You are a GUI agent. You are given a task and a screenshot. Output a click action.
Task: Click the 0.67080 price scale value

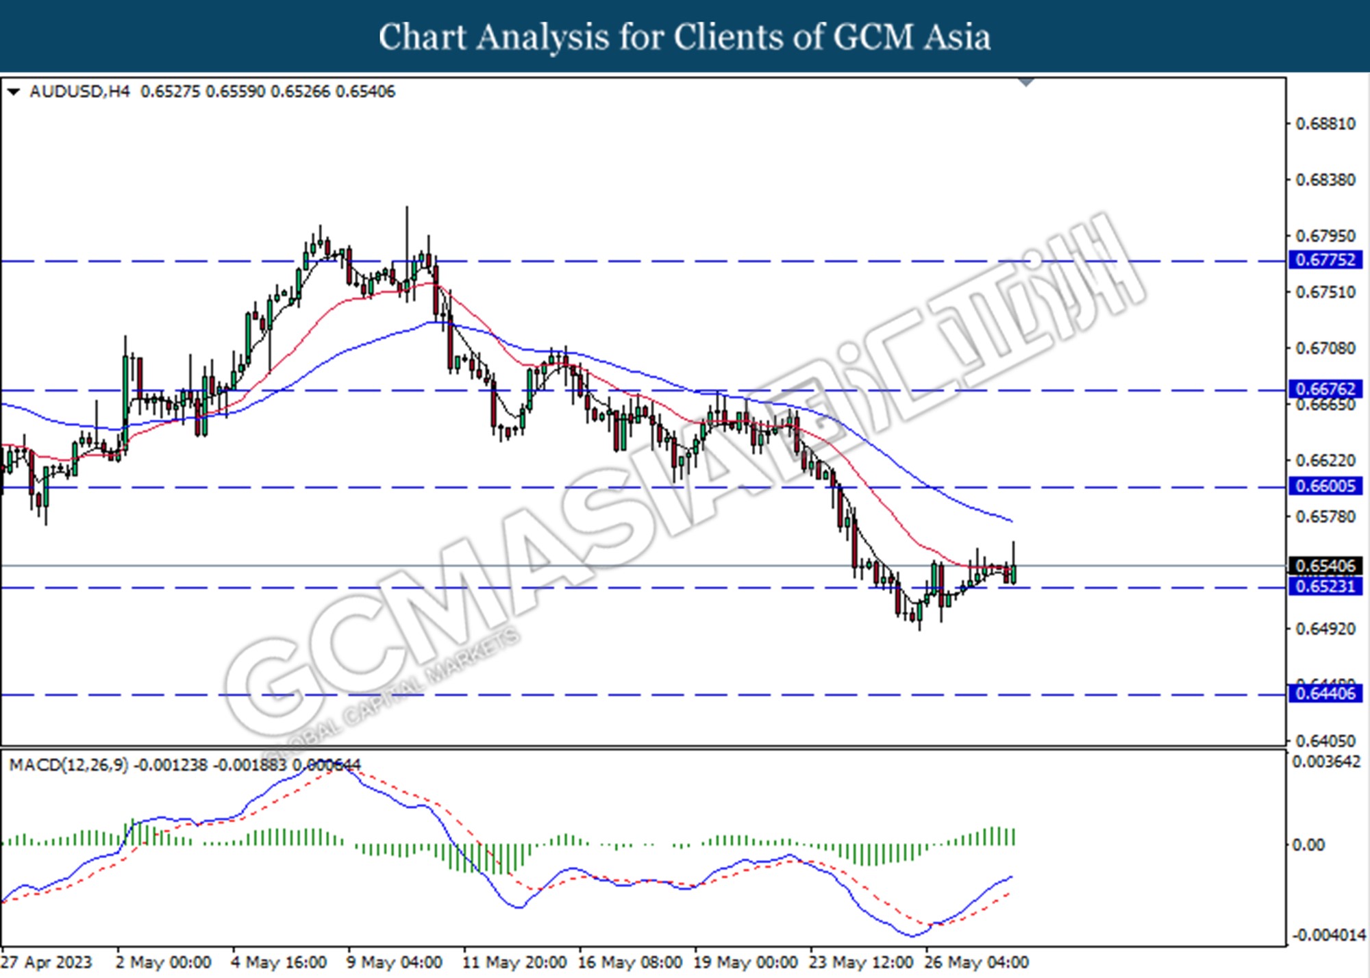pos(1325,349)
